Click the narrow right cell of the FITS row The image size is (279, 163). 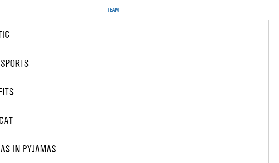click(274, 92)
